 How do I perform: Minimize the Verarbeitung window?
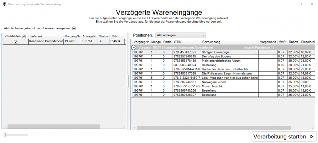pos(287,4)
